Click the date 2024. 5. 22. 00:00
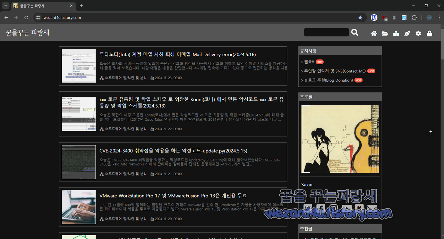 click(168, 129)
